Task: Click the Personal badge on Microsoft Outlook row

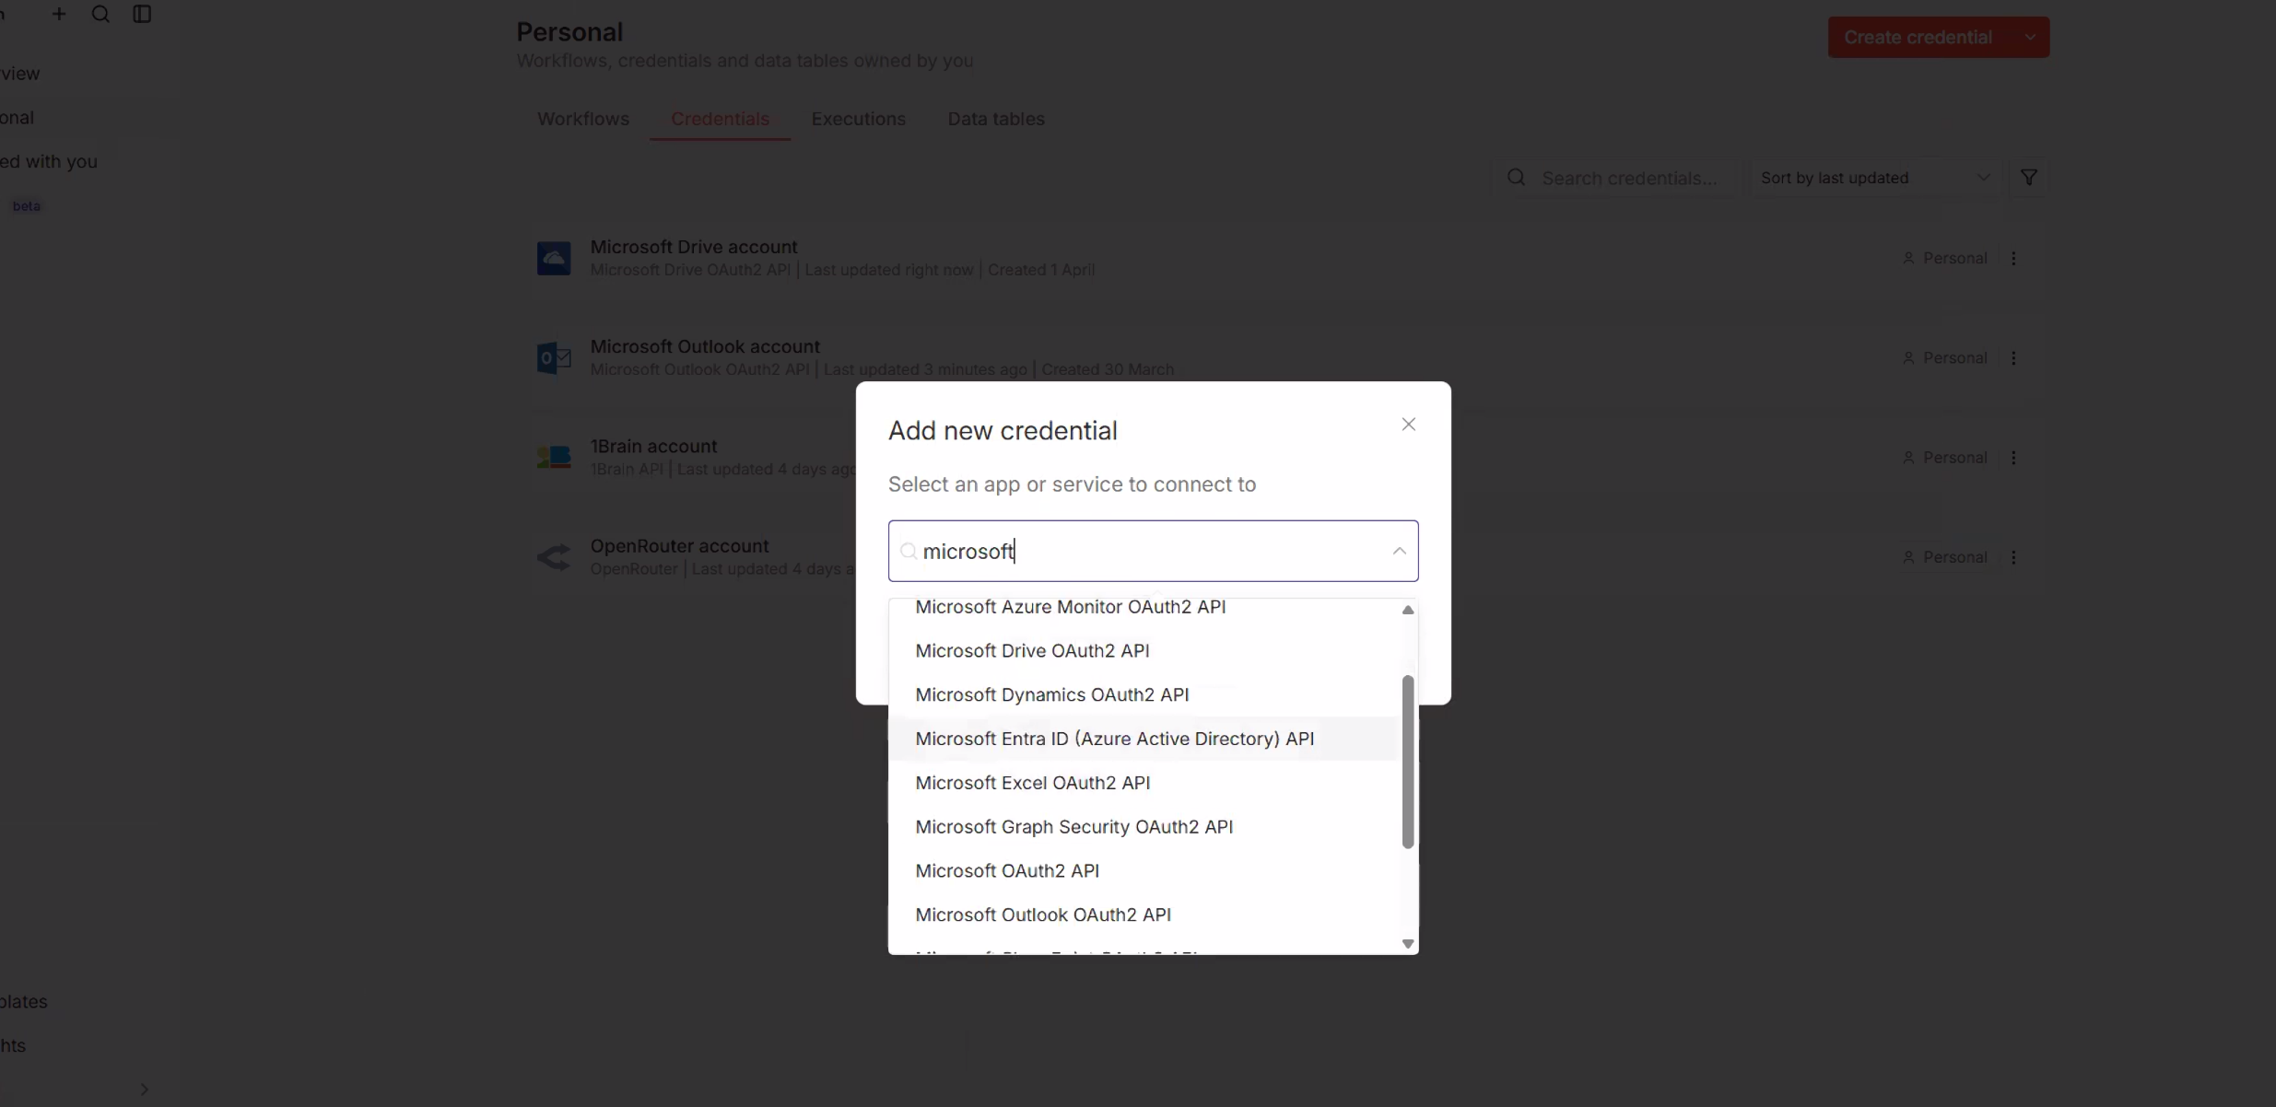Action: pos(1942,357)
